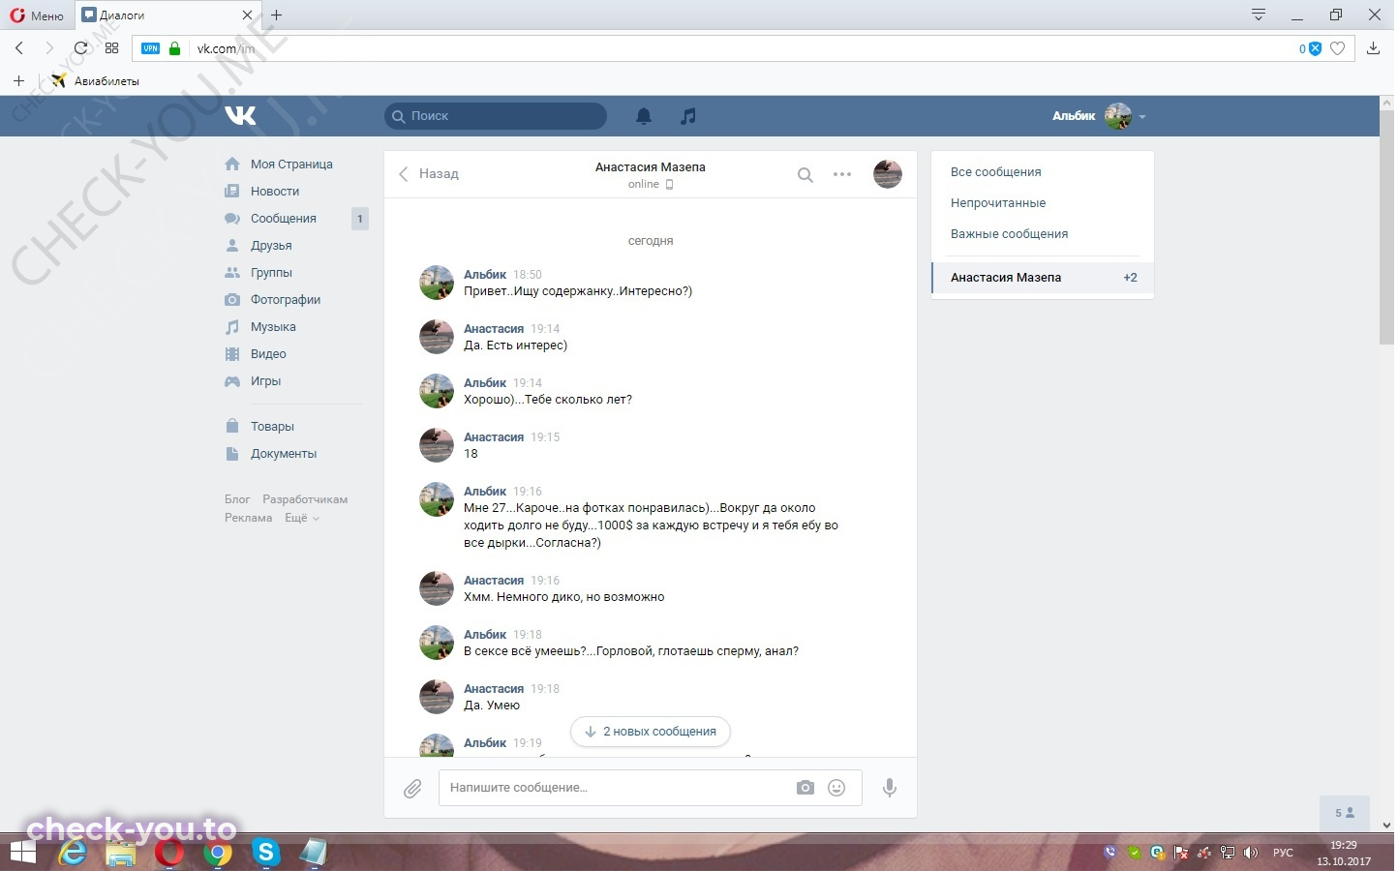The image size is (1398, 871).
Task: Click the Анастасия Мазепа chat title
Action: [651, 167]
